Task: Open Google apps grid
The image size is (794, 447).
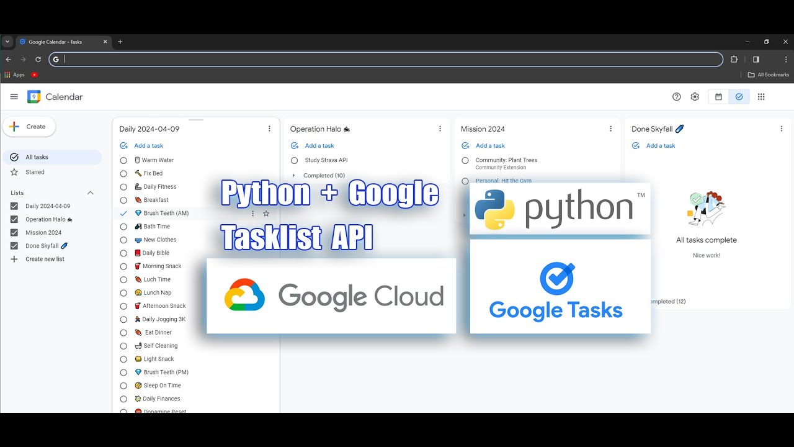Action: coord(761,97)
